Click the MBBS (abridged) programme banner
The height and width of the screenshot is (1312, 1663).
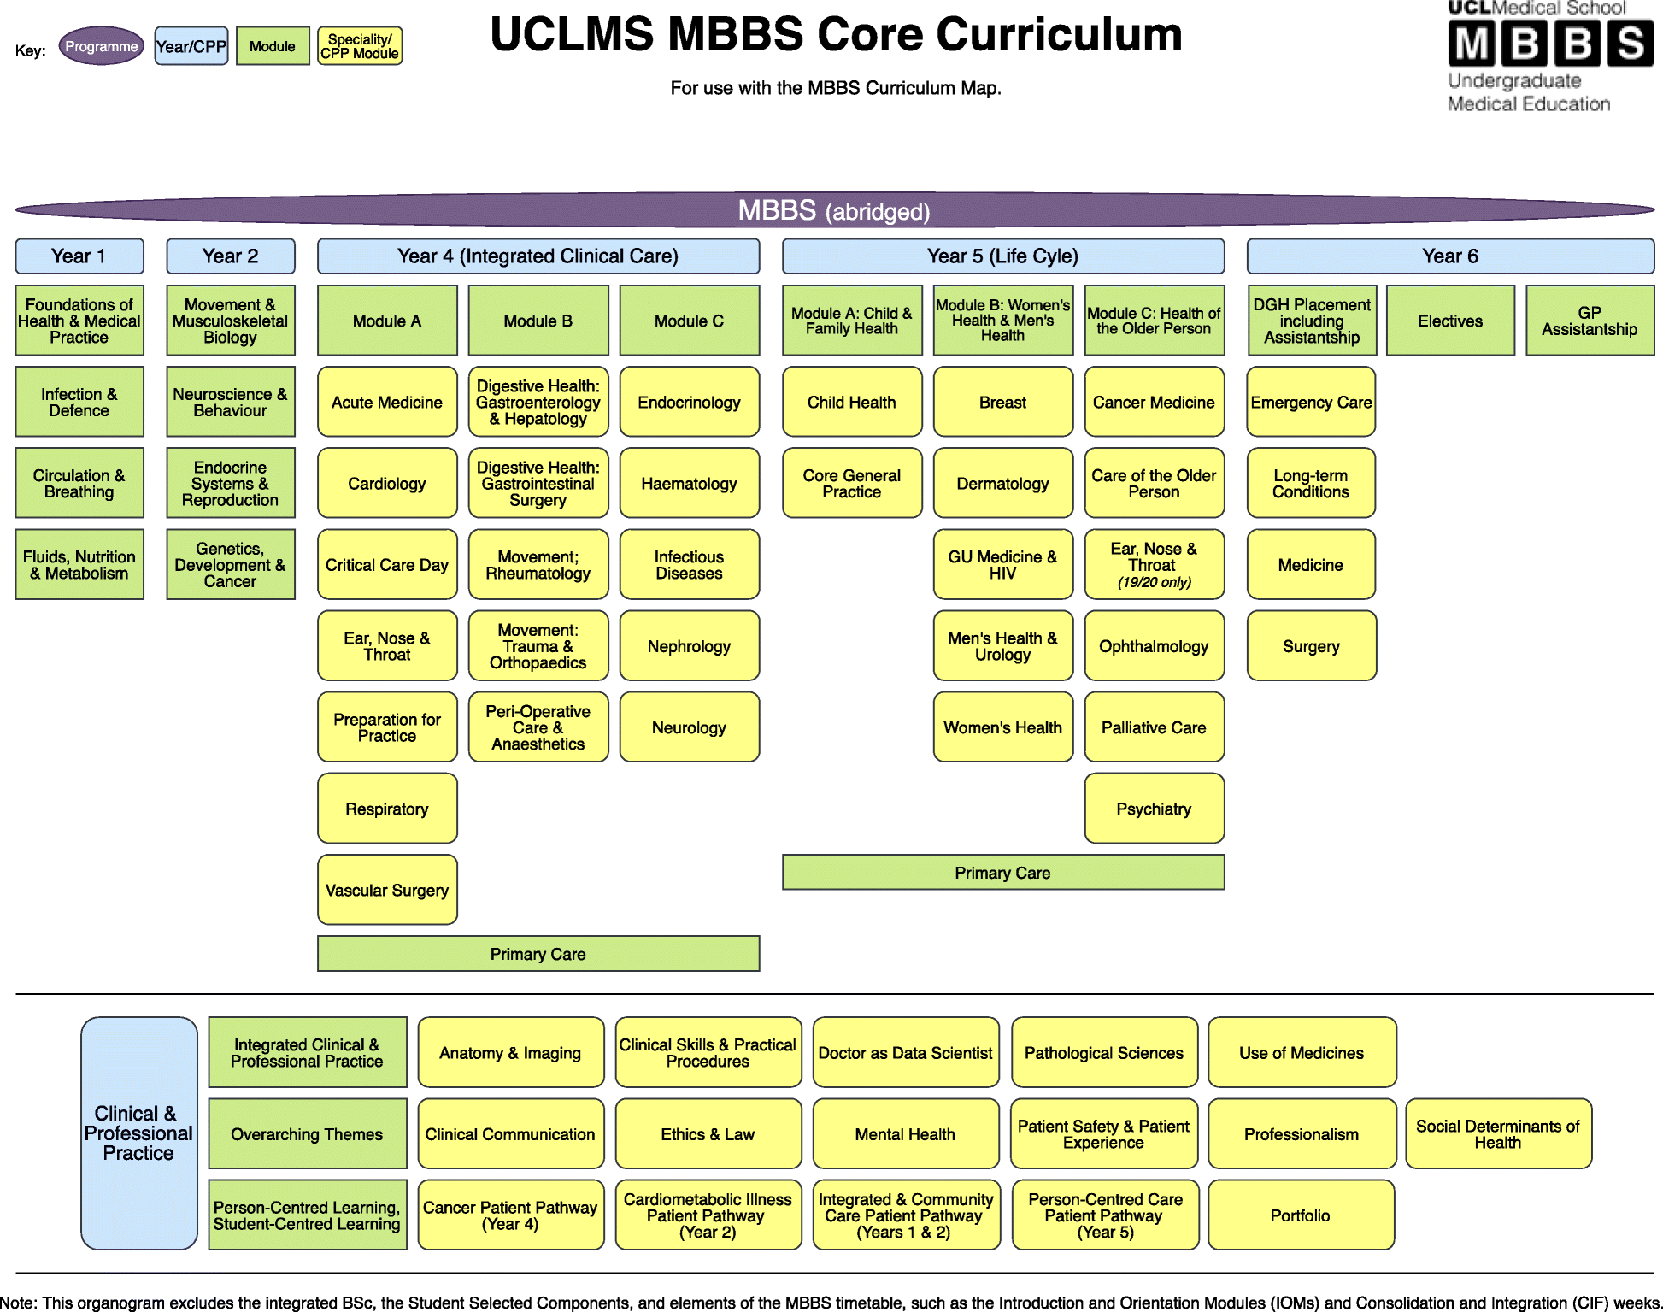(834, 210)
